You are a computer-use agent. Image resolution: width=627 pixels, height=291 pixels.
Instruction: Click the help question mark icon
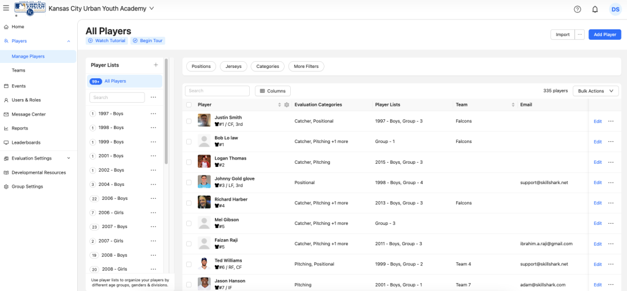(x=577, y=9)
